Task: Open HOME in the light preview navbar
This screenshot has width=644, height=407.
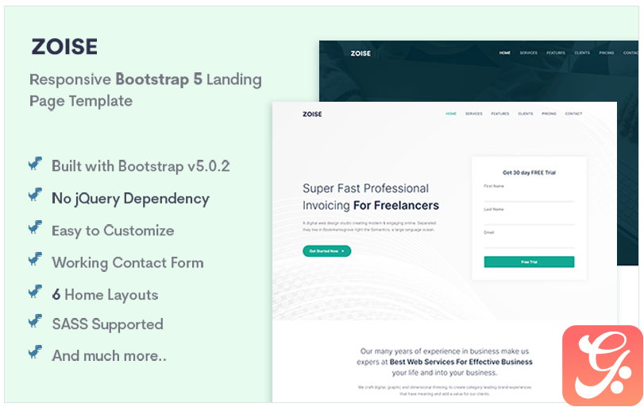Action: click(451, 114)
